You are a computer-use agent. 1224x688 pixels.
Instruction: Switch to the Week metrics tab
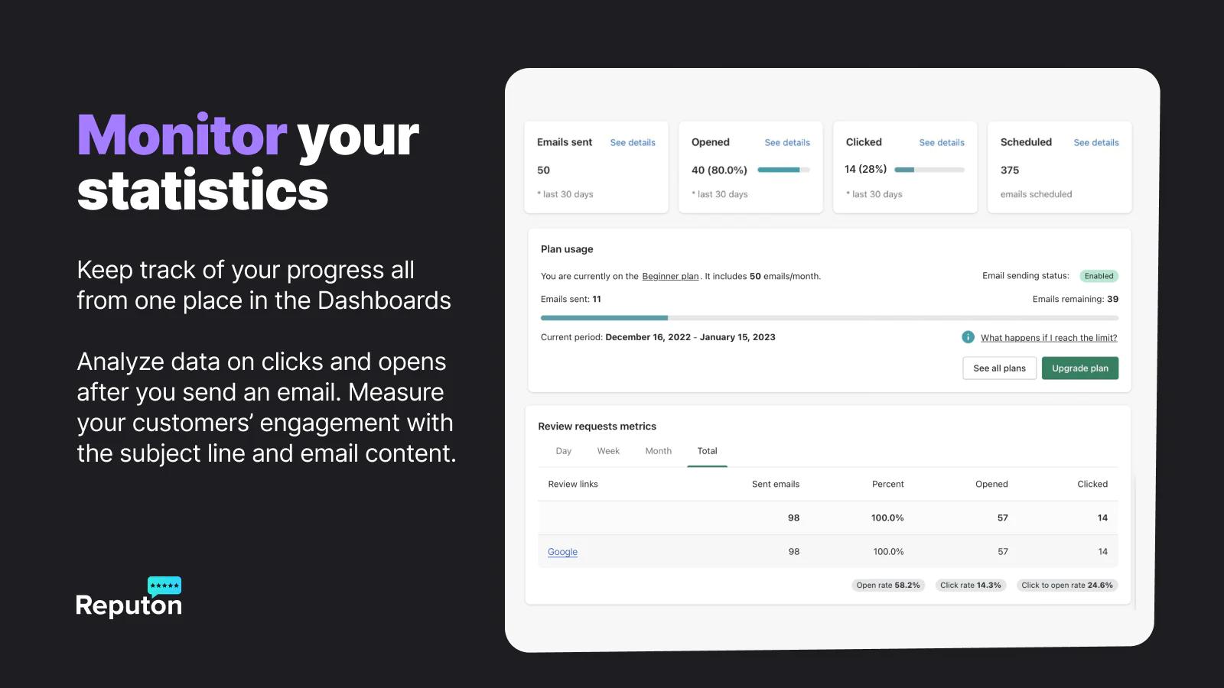[x=608, y=451]
